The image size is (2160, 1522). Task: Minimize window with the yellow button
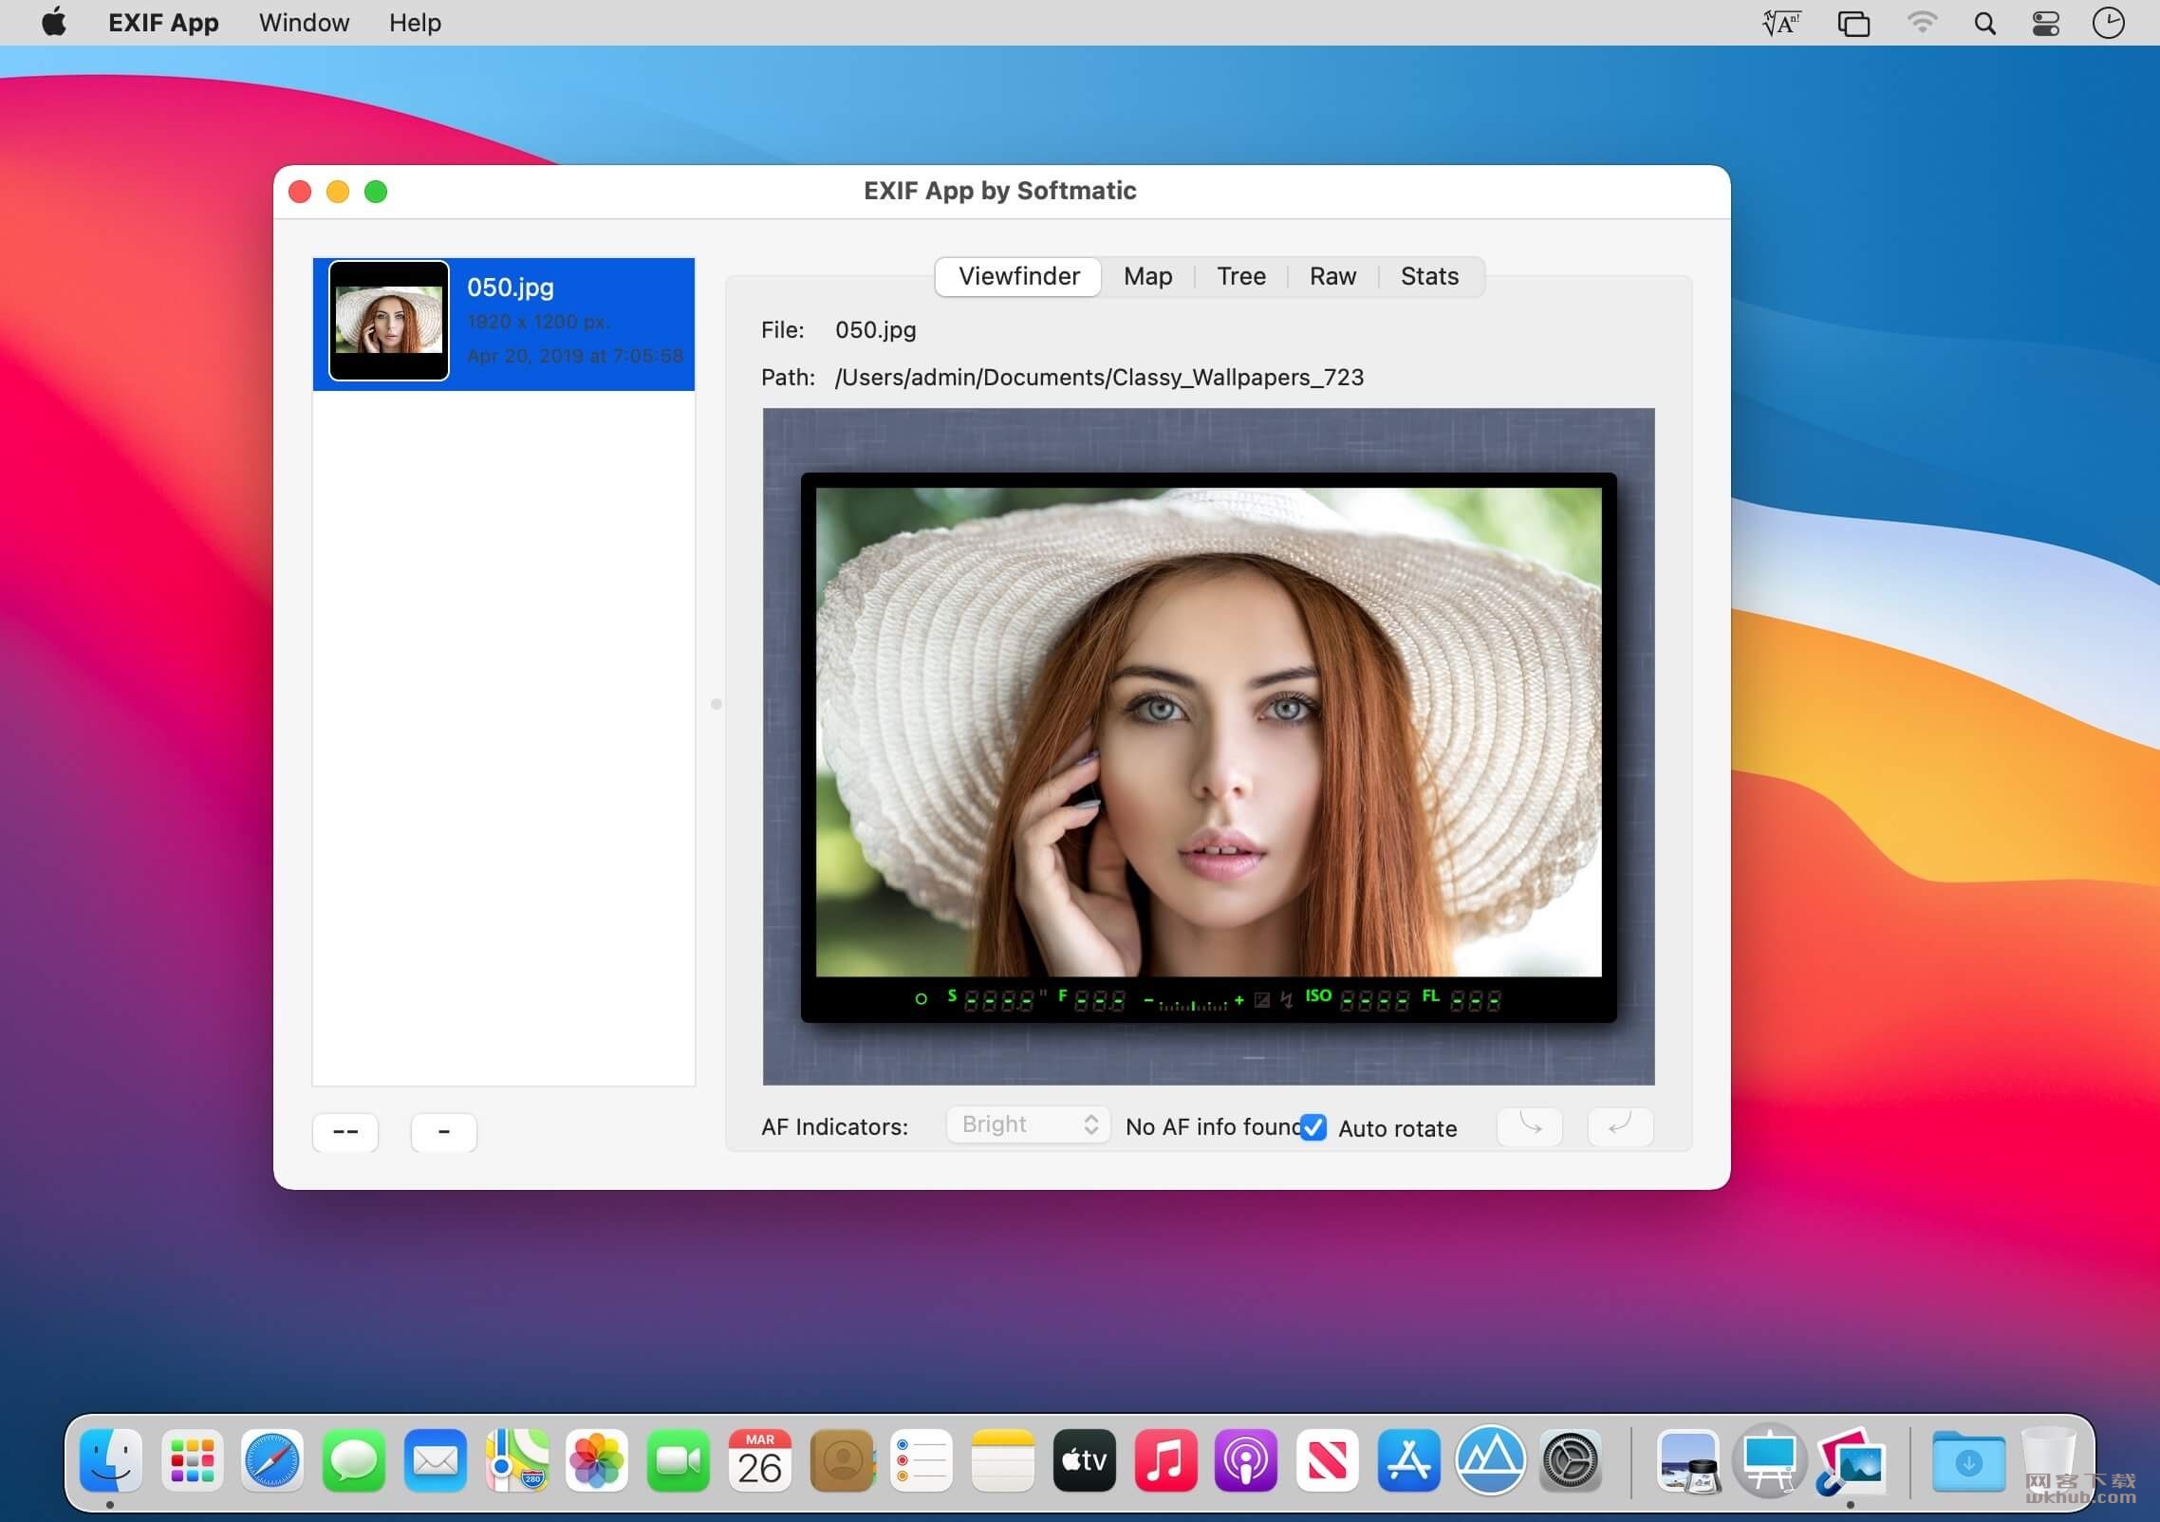tap(338, 192)
